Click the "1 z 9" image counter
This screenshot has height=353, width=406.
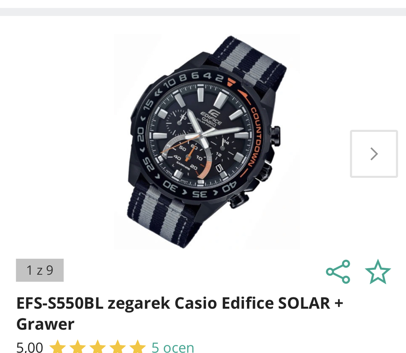coord(40,270)
